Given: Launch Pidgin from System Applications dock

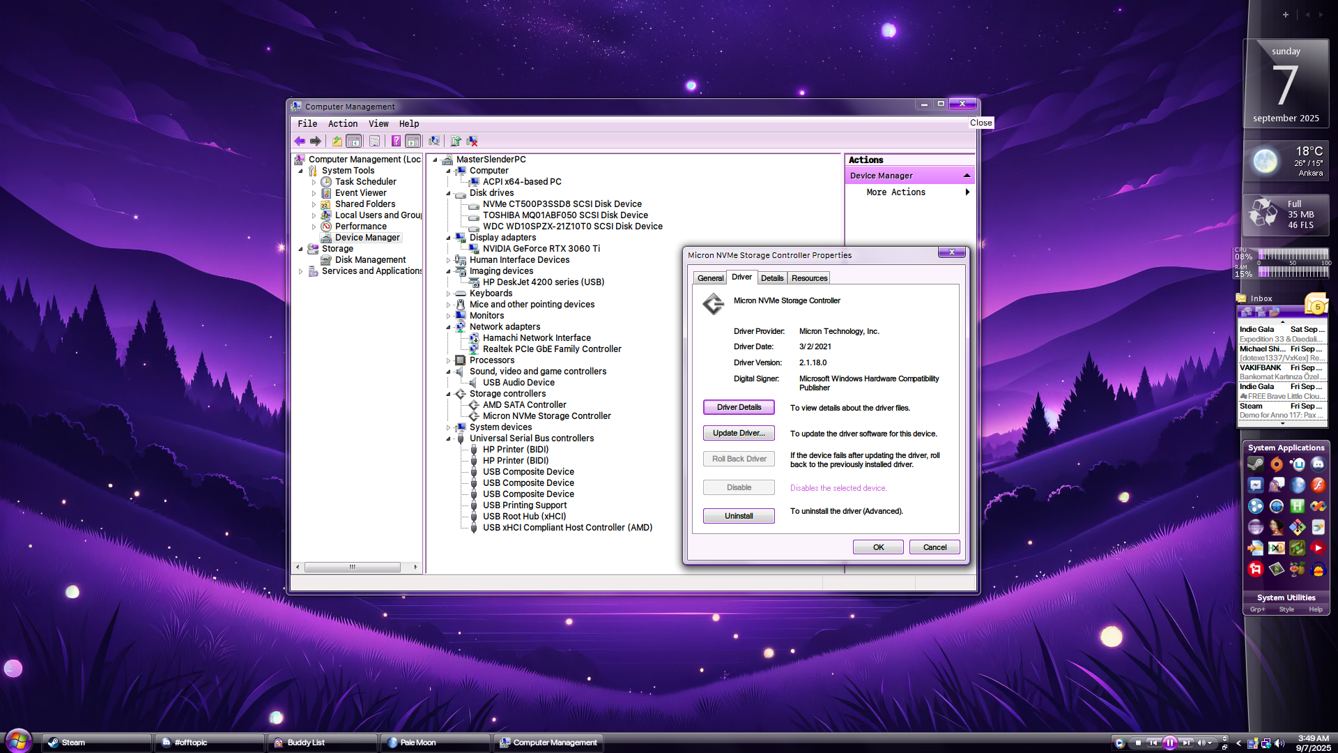Looking at the screenshot, I should (1276, 485).
